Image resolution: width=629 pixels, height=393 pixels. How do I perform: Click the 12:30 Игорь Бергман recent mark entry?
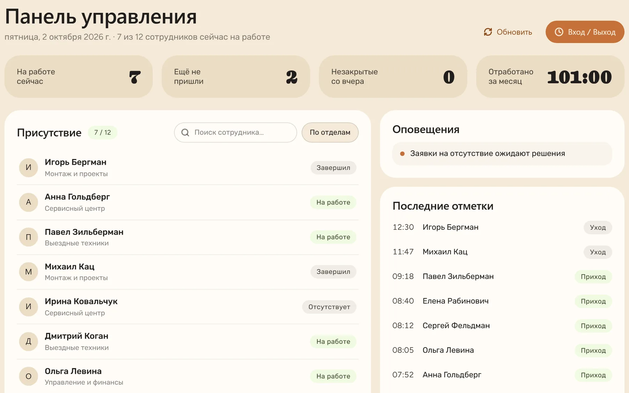502,227
